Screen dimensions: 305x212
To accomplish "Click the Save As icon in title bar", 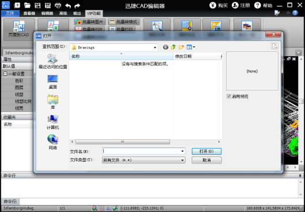I will [x=48, y=5].
